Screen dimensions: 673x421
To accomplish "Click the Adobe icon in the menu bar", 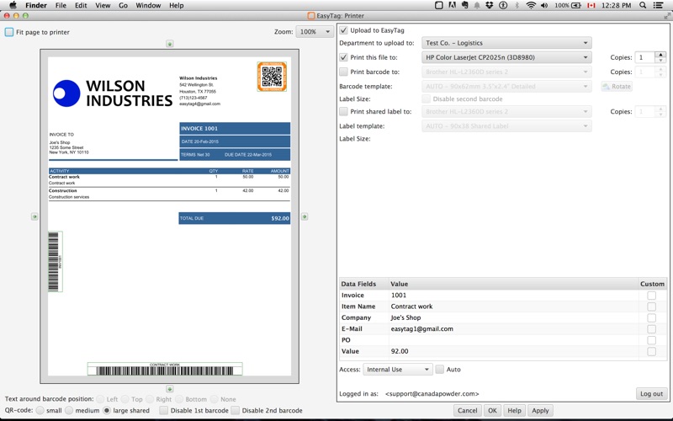I will 452,5.
